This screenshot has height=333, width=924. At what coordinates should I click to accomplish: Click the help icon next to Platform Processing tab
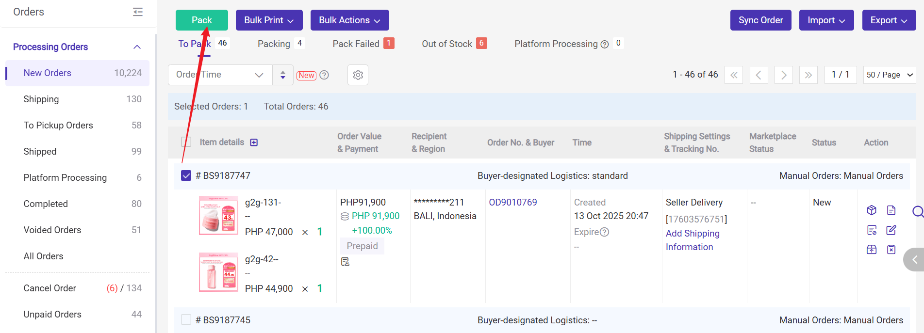coord(605,45)
